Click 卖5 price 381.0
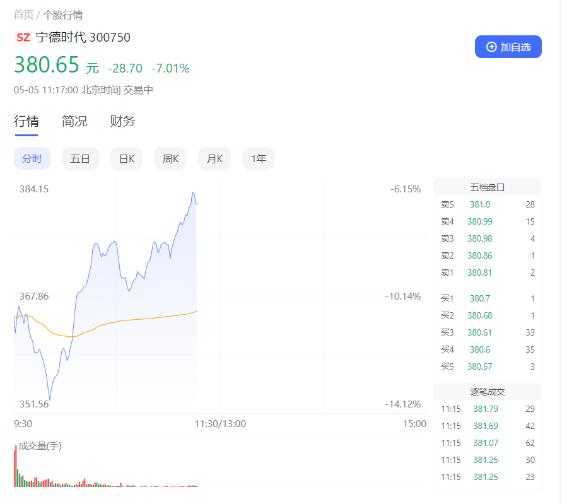Image resolution: width=562 pixels, height=504 pixels. click(480, 204)
